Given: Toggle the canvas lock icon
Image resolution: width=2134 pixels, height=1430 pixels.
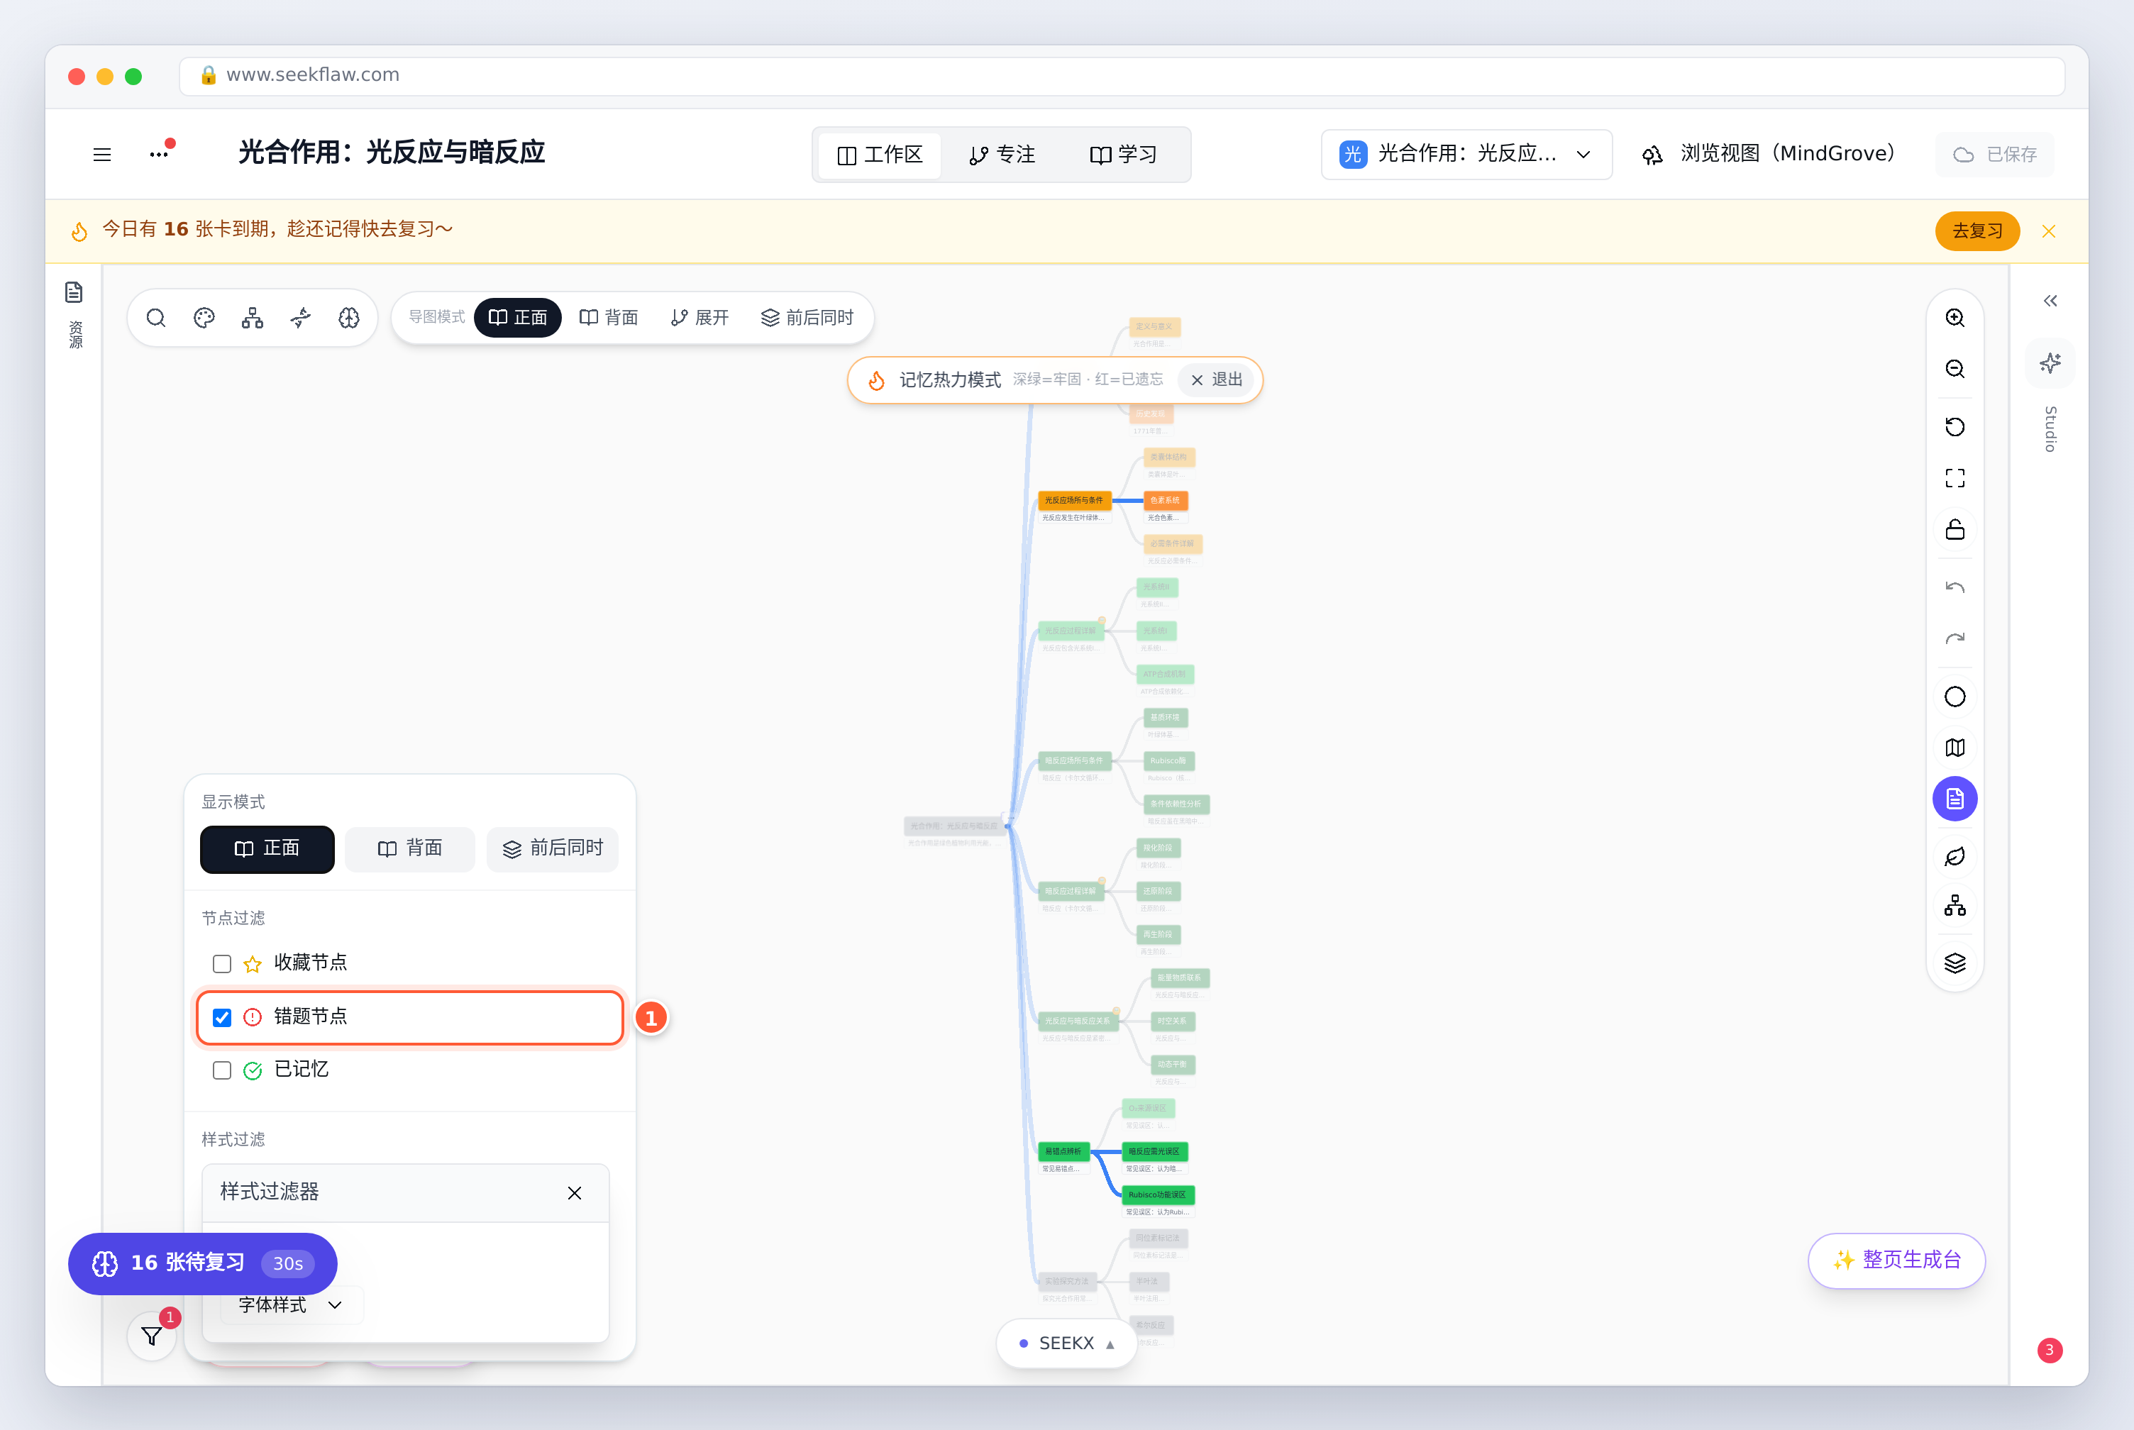Looking at the screenshot, I should click(1955, 530).
